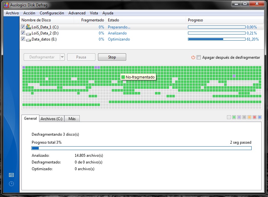268x197 pixels.
Task: Click the green legend color swatch
Action: (234, 117)
